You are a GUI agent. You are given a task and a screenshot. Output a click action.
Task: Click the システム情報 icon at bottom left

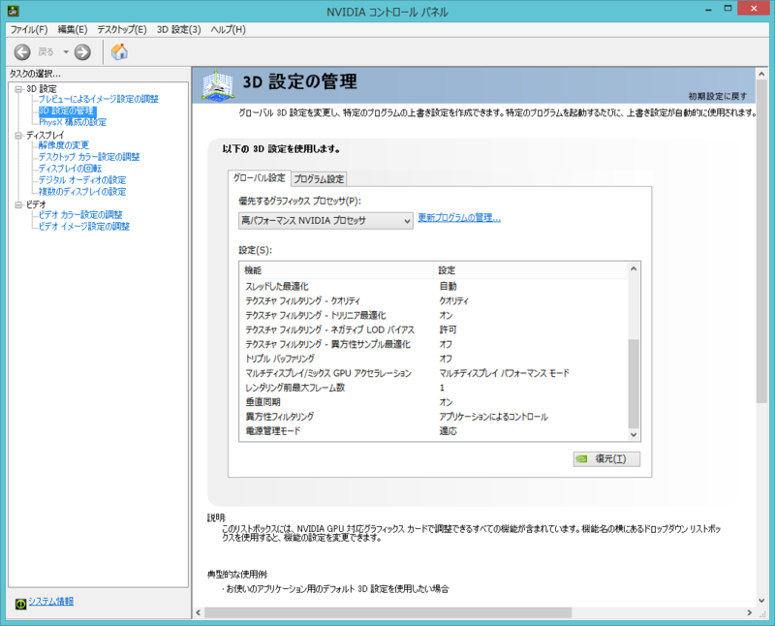click(20, 601)
